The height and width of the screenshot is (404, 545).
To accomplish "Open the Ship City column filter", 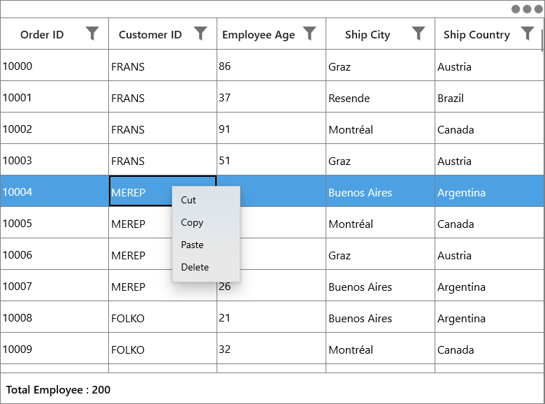I will [x=419, y=34].
